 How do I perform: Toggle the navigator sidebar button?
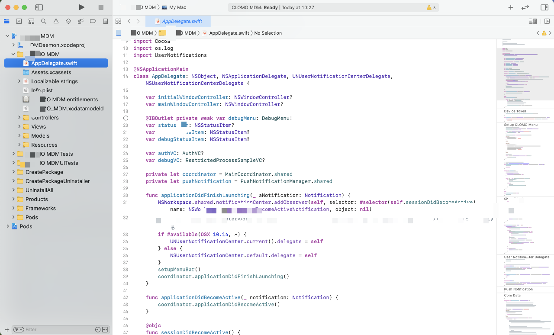(x=39, y=7)
